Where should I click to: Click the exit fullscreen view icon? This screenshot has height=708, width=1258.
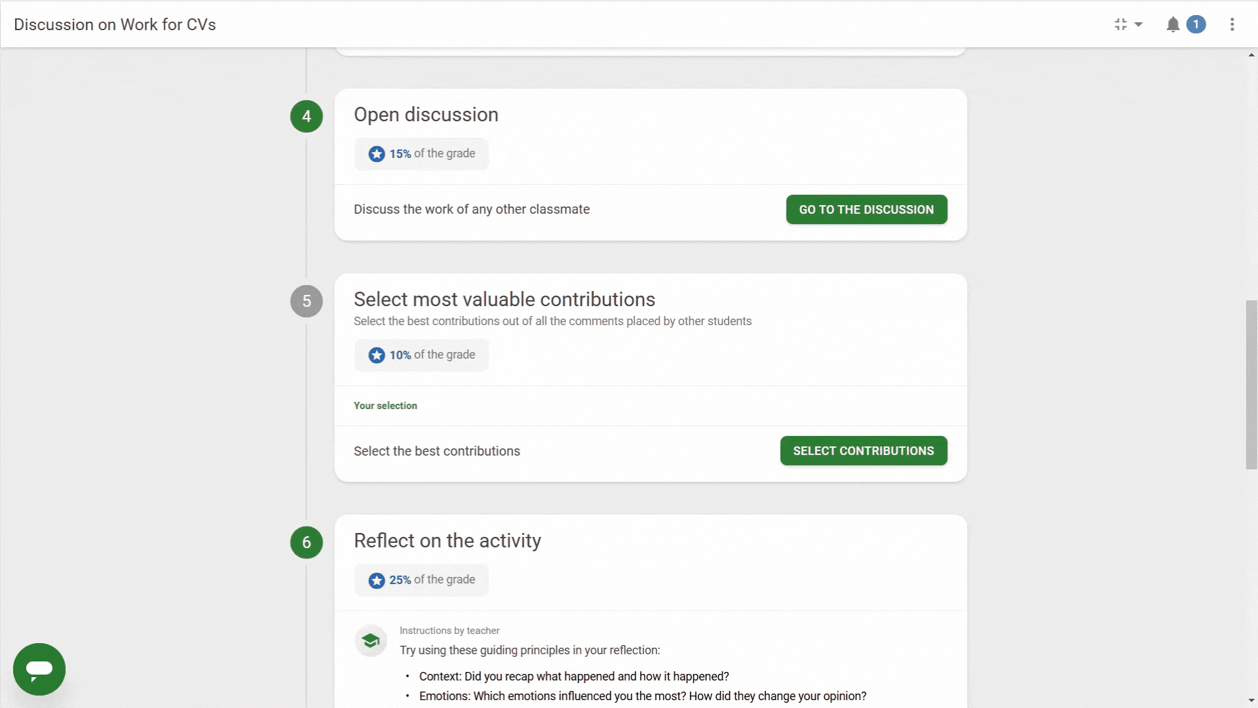coord(1120,24)
